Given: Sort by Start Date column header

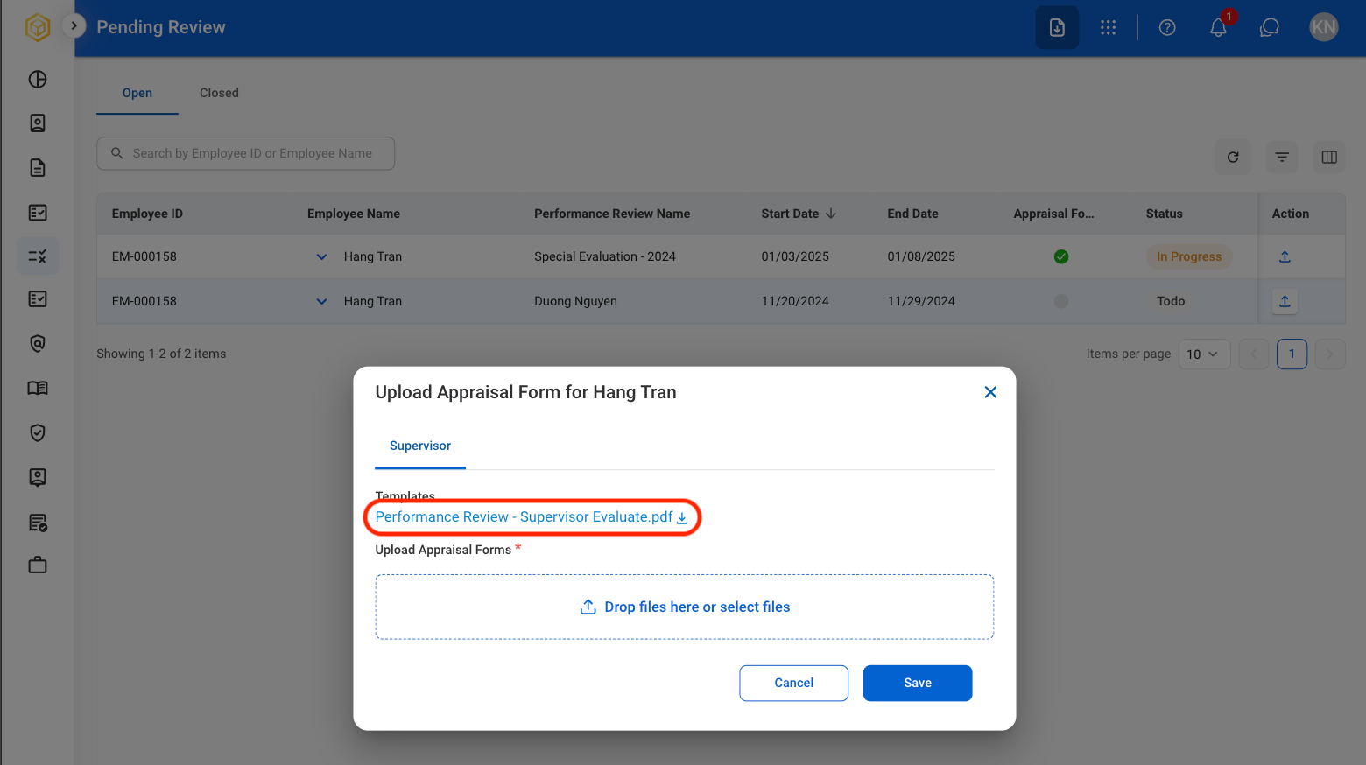Looking at the screenshot, I should tap(799, 214).
